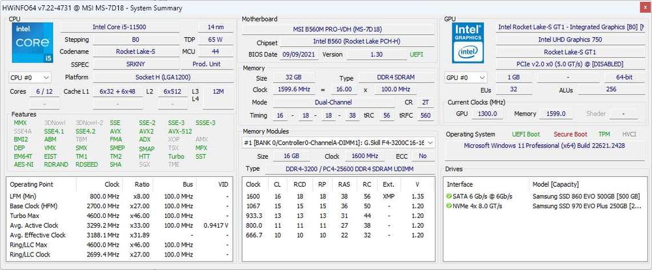Click the red Secure Boot status label
Viewport: 652px width, 270px height.
pyautogui.click(x=570, y=135)
